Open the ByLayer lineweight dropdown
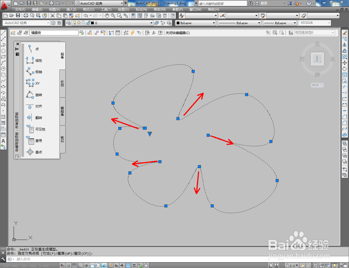 [280, 23]
